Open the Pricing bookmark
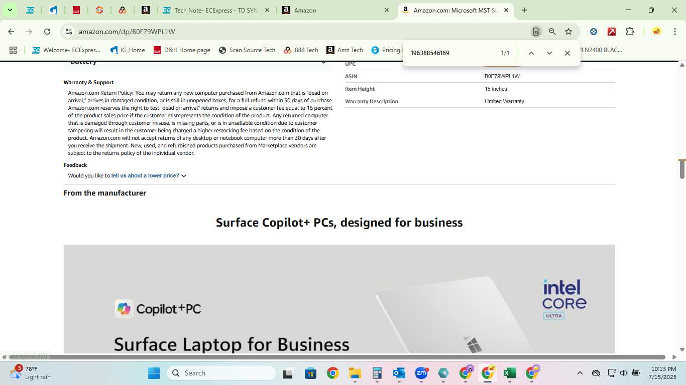This screenshot has height=385, width=686. tap(386, 50)
